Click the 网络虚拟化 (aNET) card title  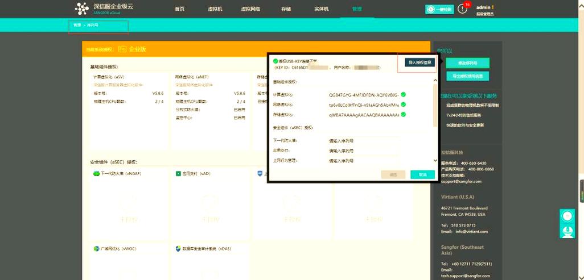192,77
